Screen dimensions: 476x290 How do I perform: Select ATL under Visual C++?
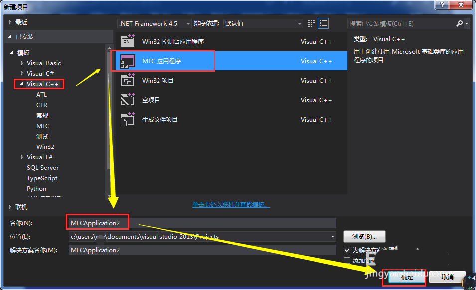click(41, 95)
